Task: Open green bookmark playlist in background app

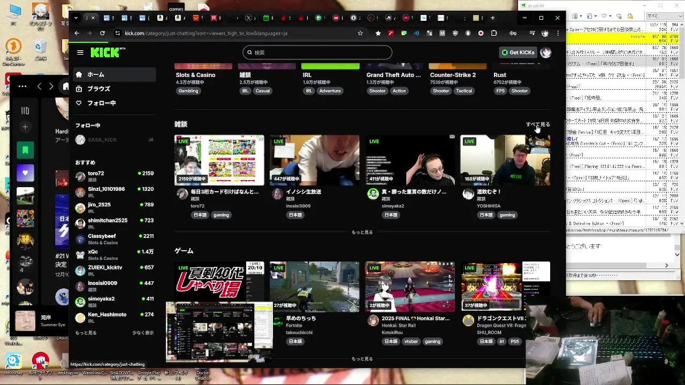Action: tap(25, 150)
